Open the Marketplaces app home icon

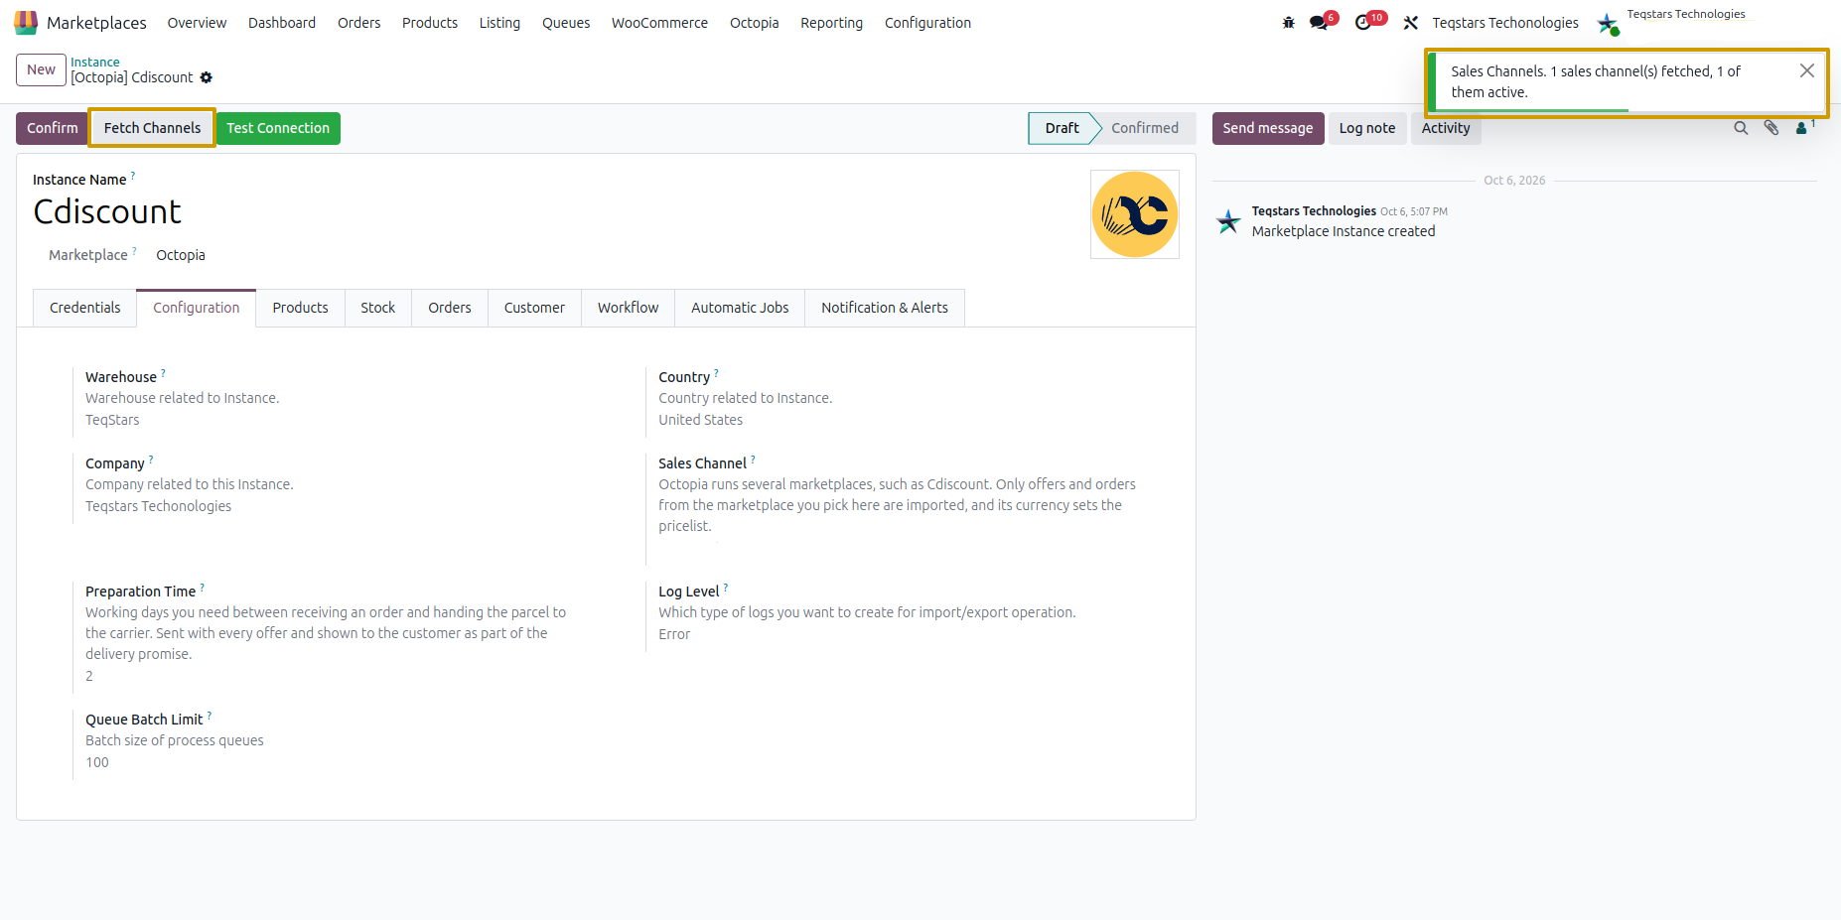[26, 22]
